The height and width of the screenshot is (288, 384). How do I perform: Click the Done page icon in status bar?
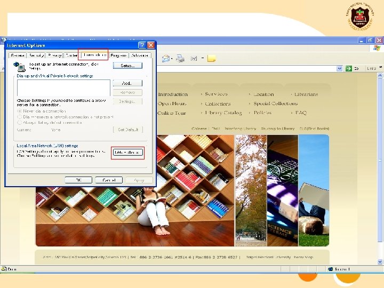coord(4,269)
